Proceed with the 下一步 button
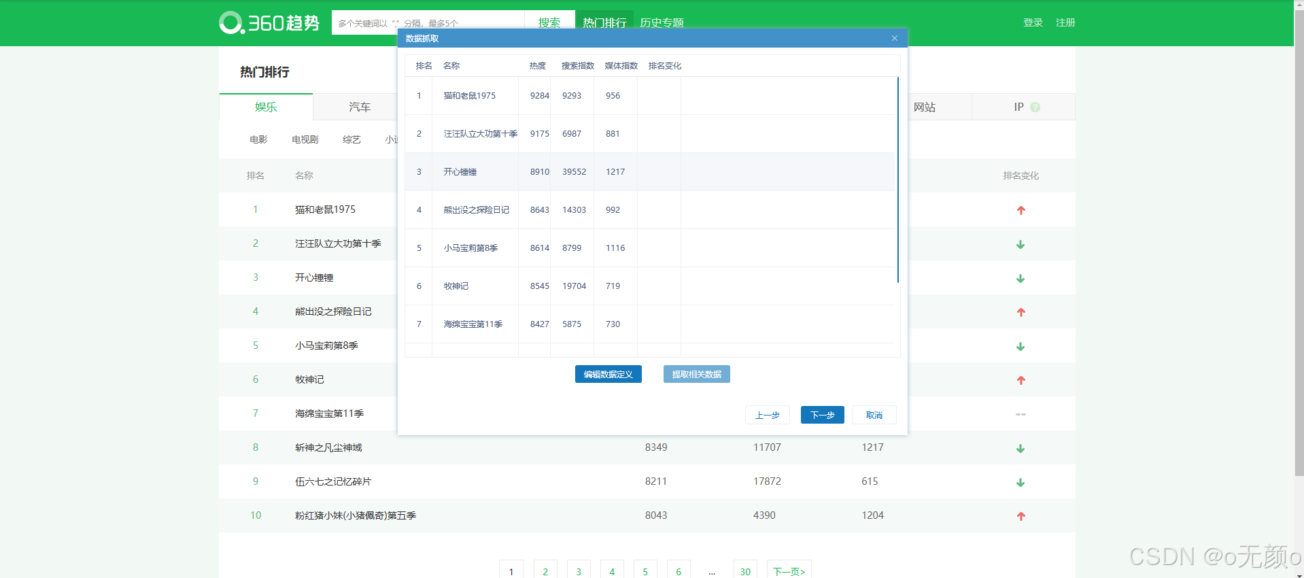 (823, 415)
